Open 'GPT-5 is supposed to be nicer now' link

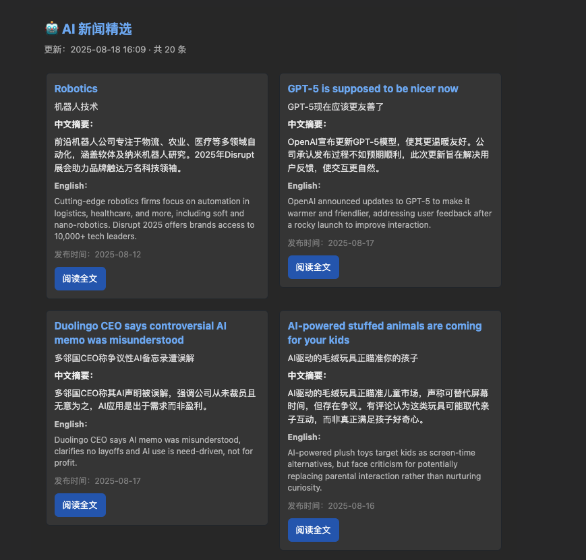tap(373, 89)
